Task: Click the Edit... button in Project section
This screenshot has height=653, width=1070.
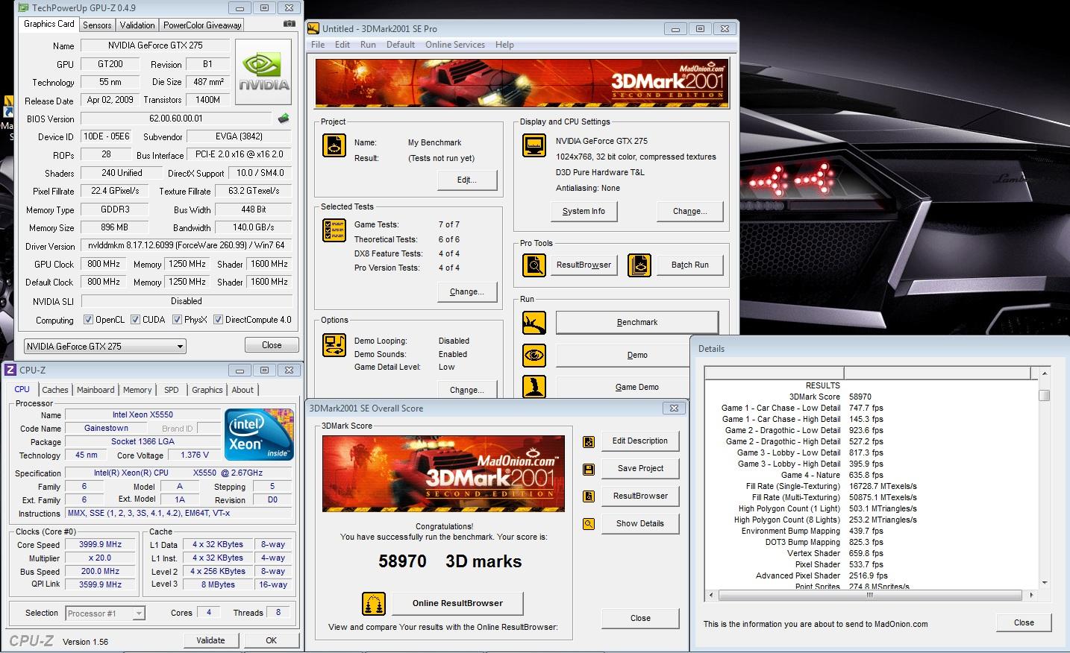Action: pyautogui.click(x=466, y=180)
